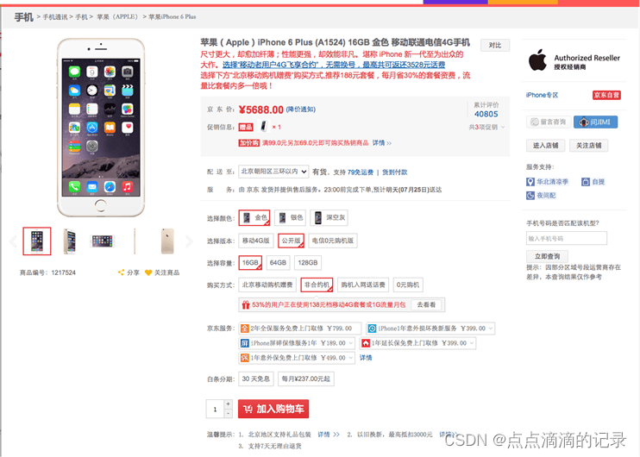640x457 pixels.
Task: Select the 银色 silver color option
Action: [290, 218]
